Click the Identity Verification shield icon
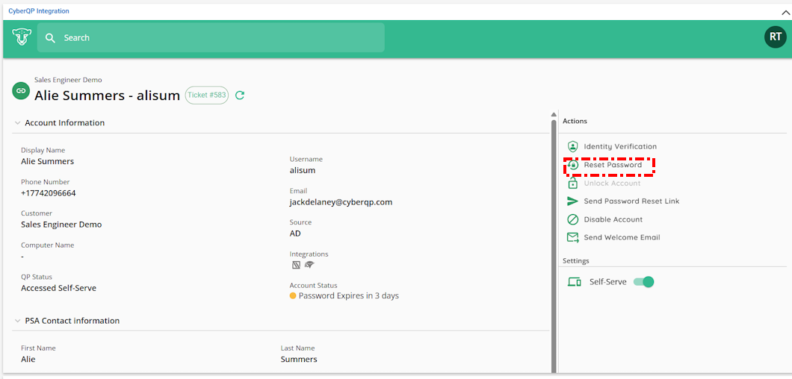This screenshot has width=792, height=379. click(572, 147)
